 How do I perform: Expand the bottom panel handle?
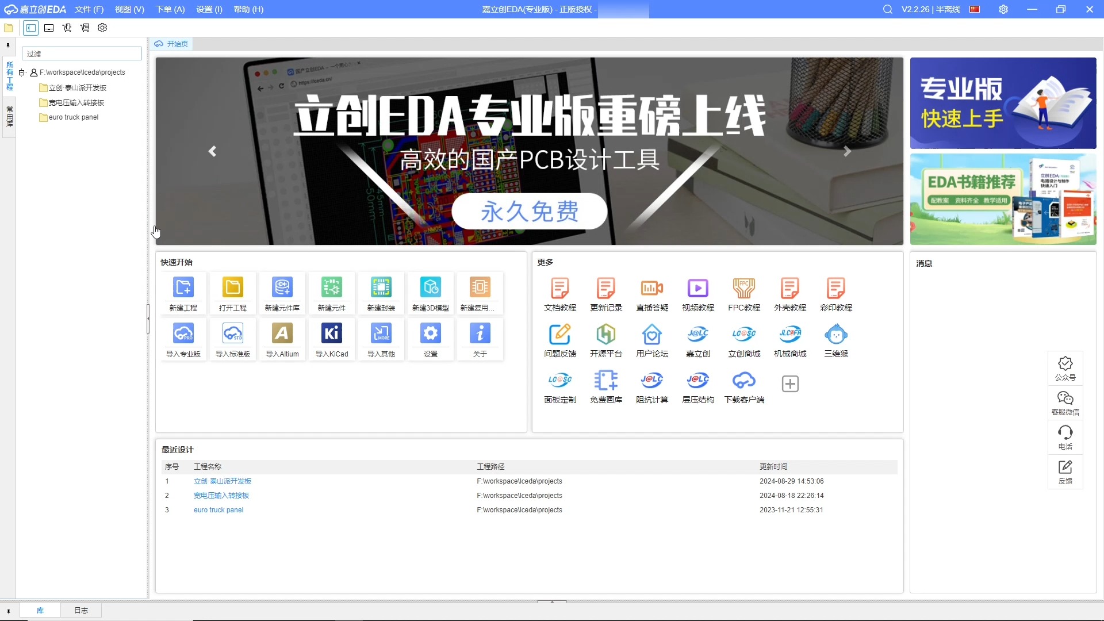552,601
